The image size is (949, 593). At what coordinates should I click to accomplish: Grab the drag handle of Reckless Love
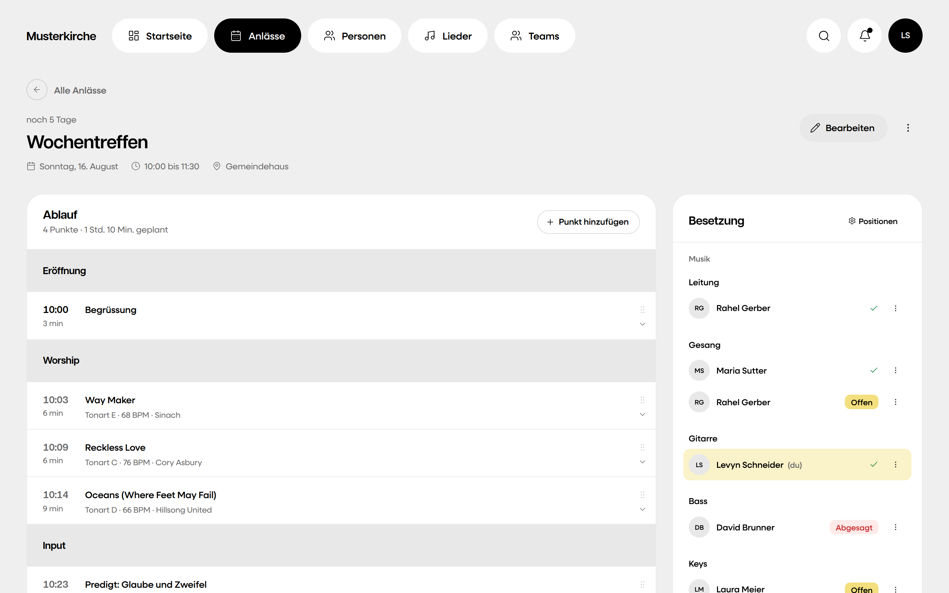pyautogui.click(x=642, y=447)
